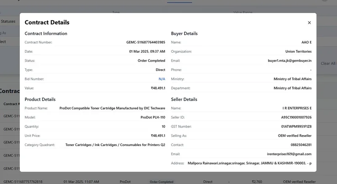The image size is (337, 184).
Task: Select GST Number 01ATWPM9951F1Z8
Action: [296, 127]
